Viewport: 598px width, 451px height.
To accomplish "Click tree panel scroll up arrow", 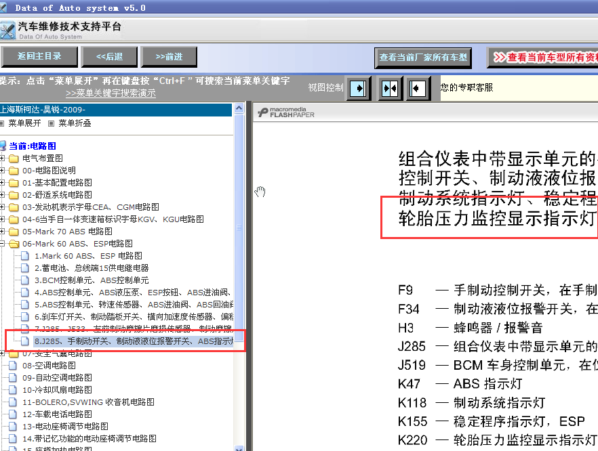I will pos(239,108).
